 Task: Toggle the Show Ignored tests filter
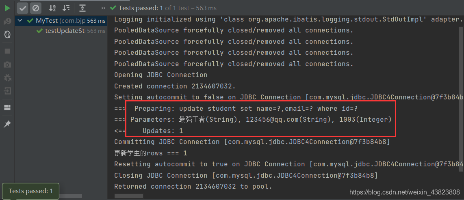pos(35,8)
